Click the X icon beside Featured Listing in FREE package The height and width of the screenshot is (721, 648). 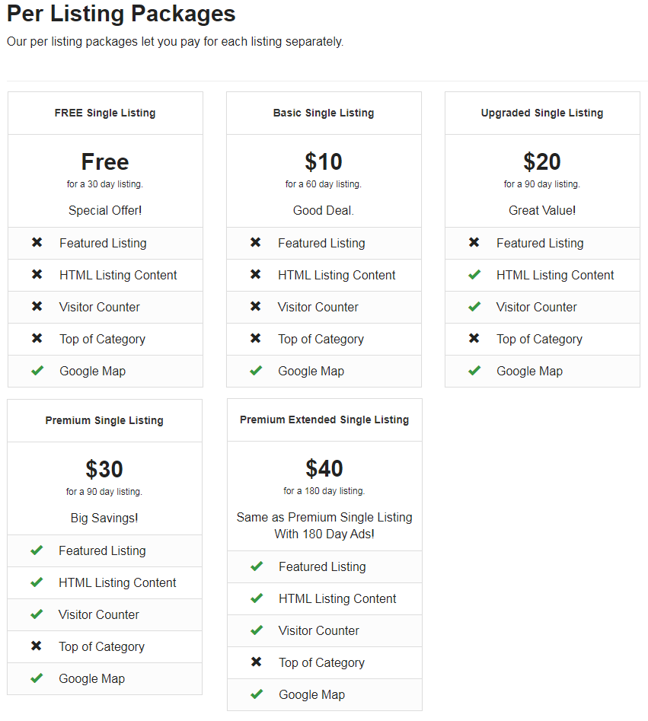click(x=37, y=242)
